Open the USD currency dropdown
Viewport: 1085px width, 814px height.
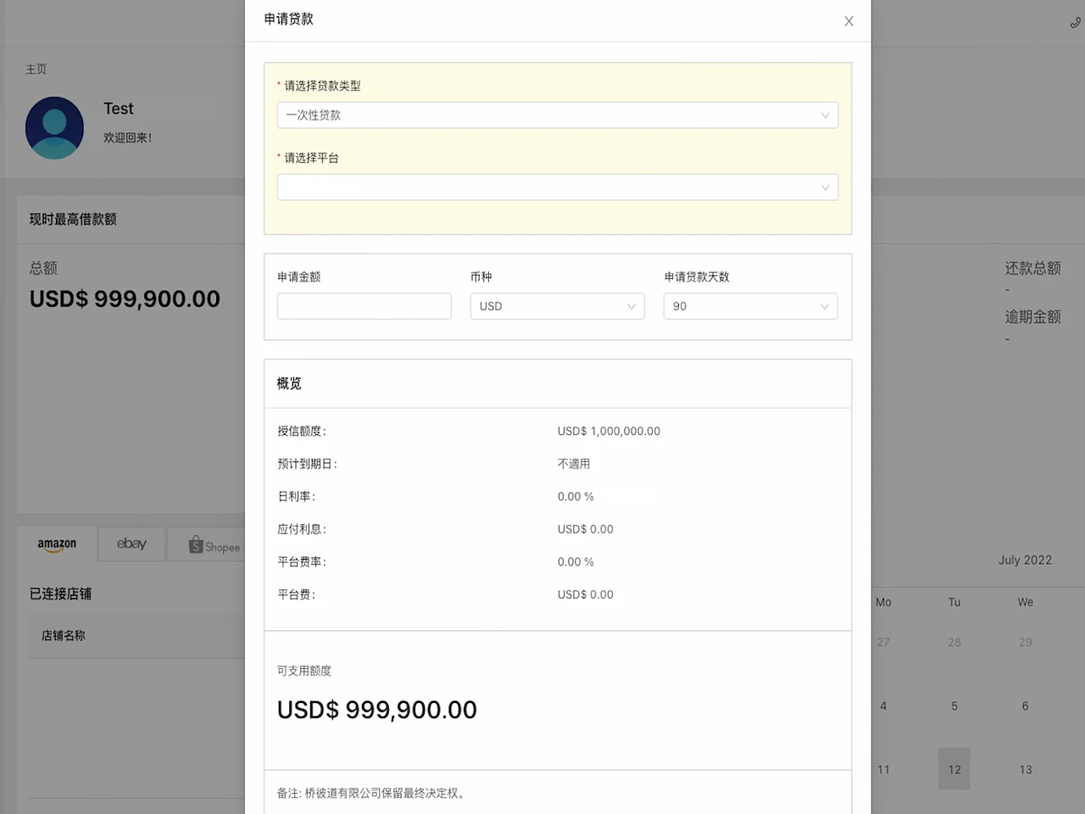557,306
